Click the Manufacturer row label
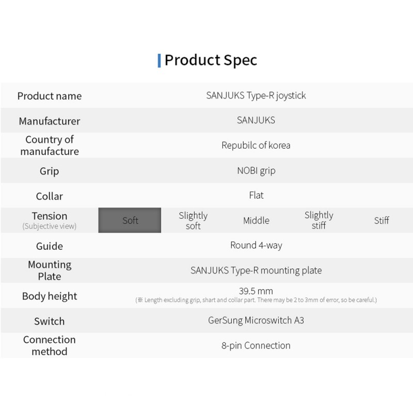Image resolution: width=413 pixels, height=413 pixels. (x=50, y=121)
